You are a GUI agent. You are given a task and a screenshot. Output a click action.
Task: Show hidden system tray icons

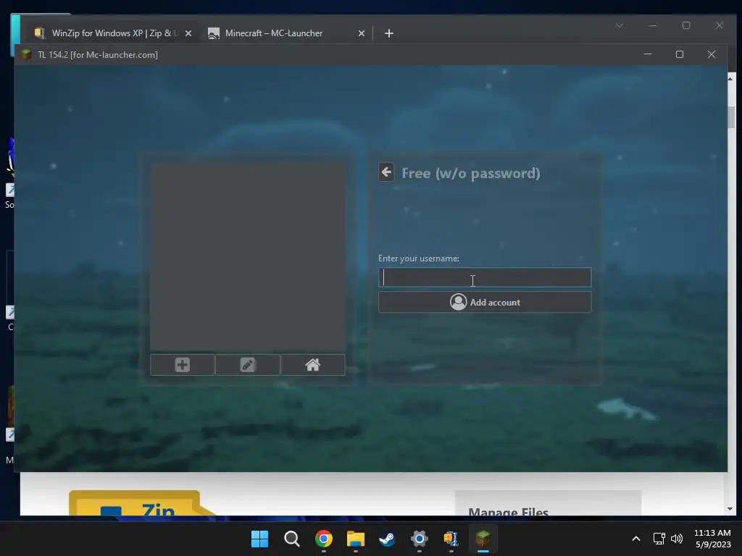(x=636, y=539)
